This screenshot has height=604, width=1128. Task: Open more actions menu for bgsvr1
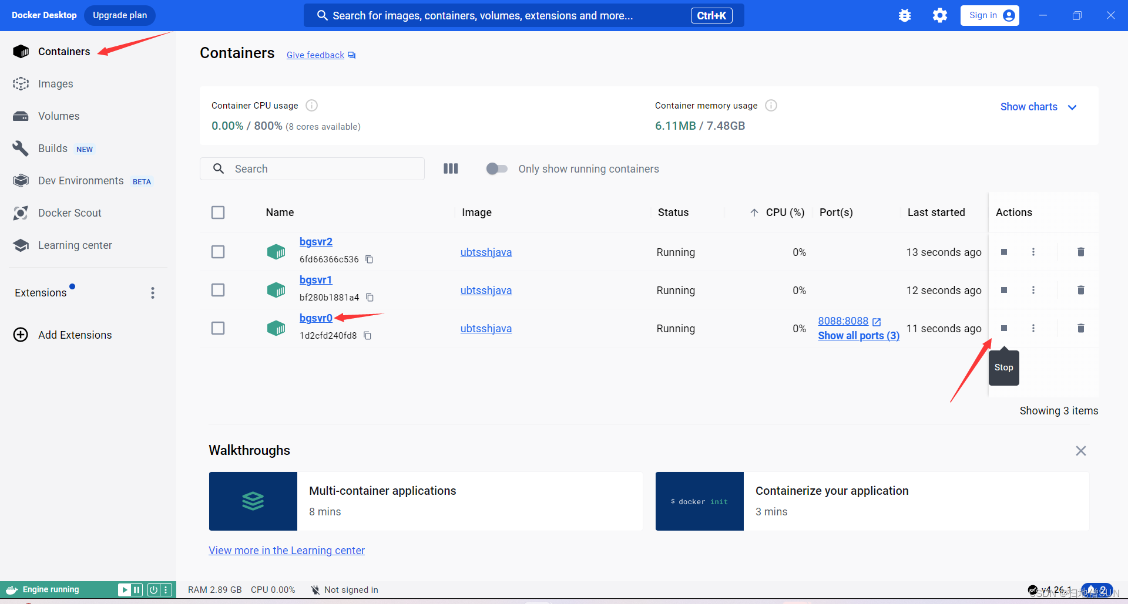tap(1033, 290)
